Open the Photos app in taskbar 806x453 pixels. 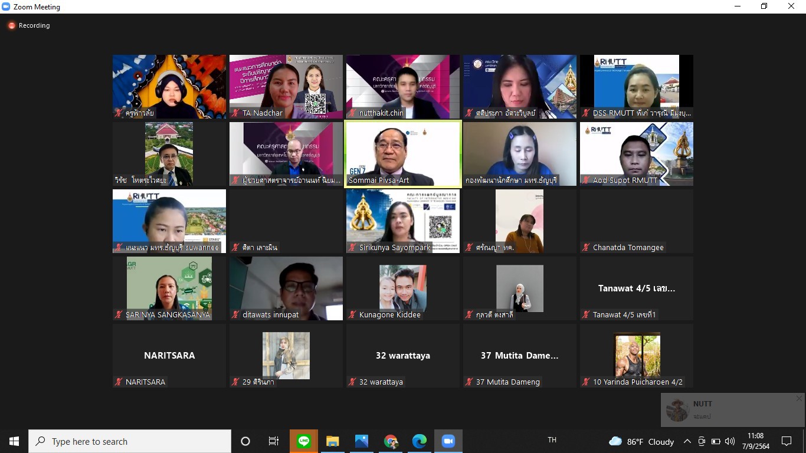[362, 441]
